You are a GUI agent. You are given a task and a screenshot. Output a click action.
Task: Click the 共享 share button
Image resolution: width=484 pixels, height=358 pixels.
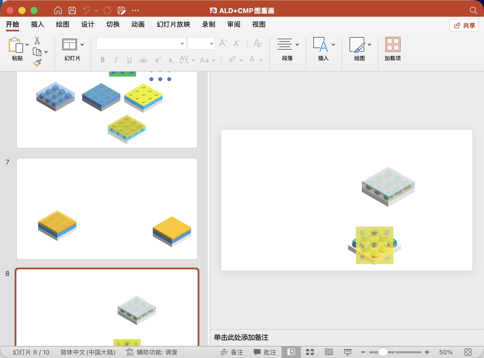tap(464, 25)
